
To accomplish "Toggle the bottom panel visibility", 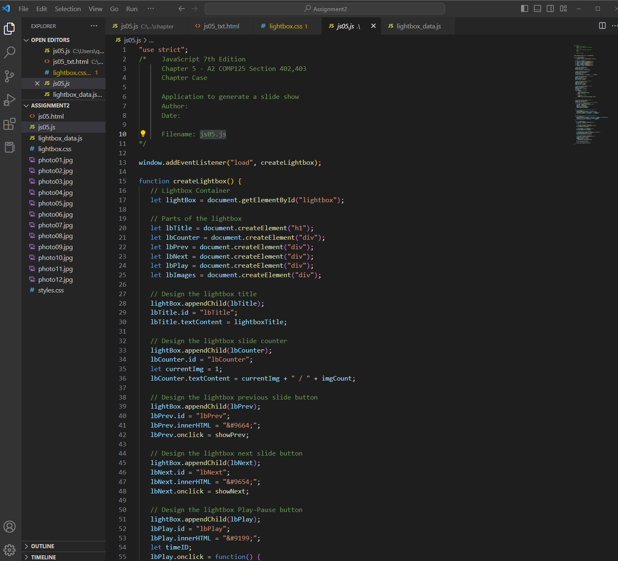I will coord(537,8).
